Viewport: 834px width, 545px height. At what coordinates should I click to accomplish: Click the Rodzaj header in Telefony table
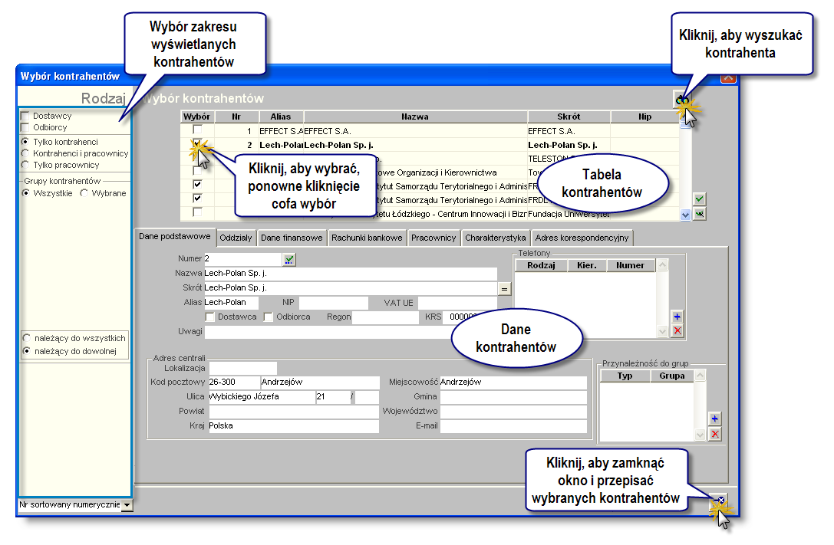[541, 265]
